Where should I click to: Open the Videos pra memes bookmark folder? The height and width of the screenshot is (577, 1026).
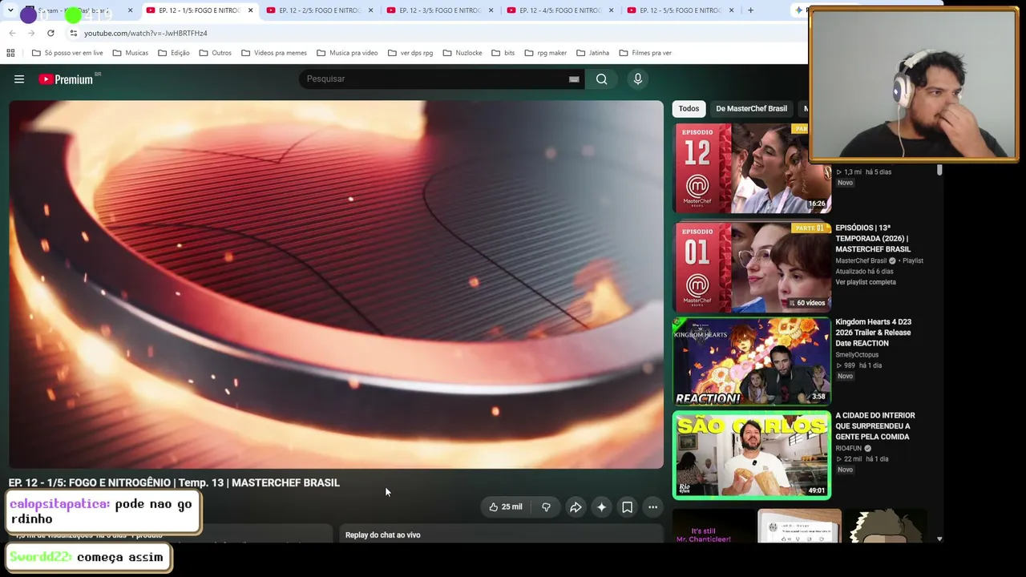click(274, 53)
